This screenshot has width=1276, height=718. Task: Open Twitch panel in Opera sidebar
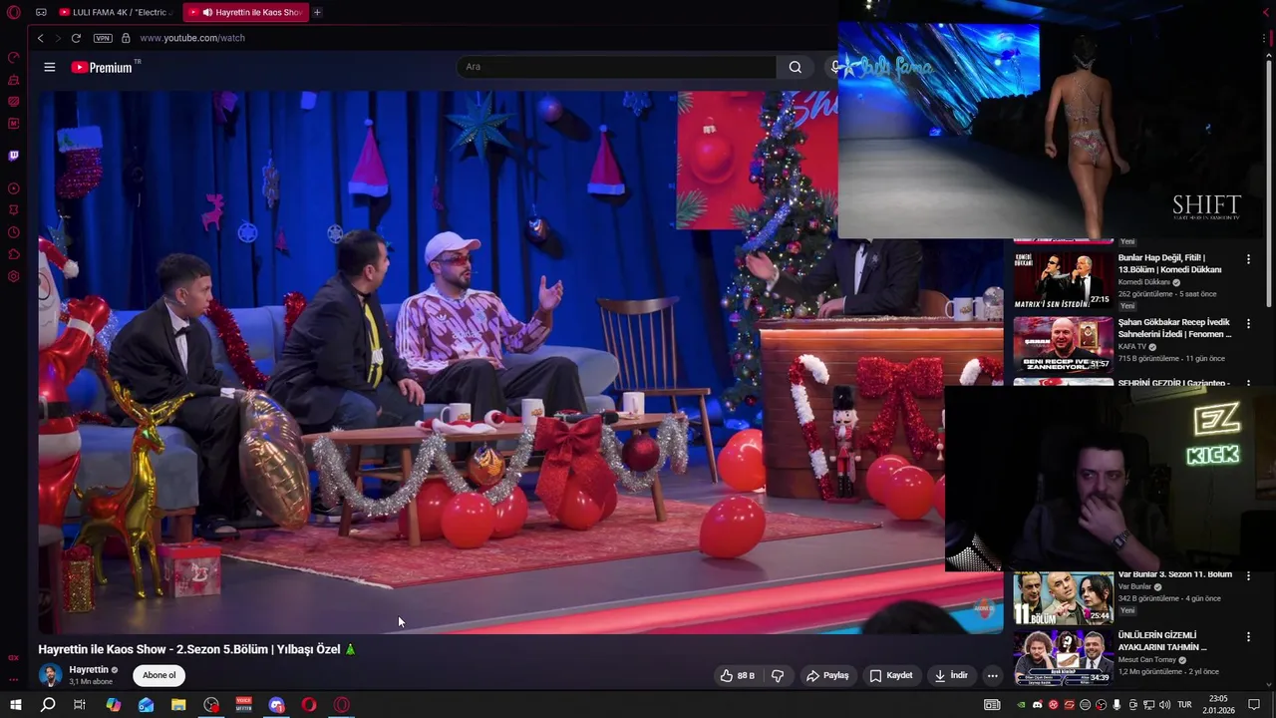(x=14, y=156)
